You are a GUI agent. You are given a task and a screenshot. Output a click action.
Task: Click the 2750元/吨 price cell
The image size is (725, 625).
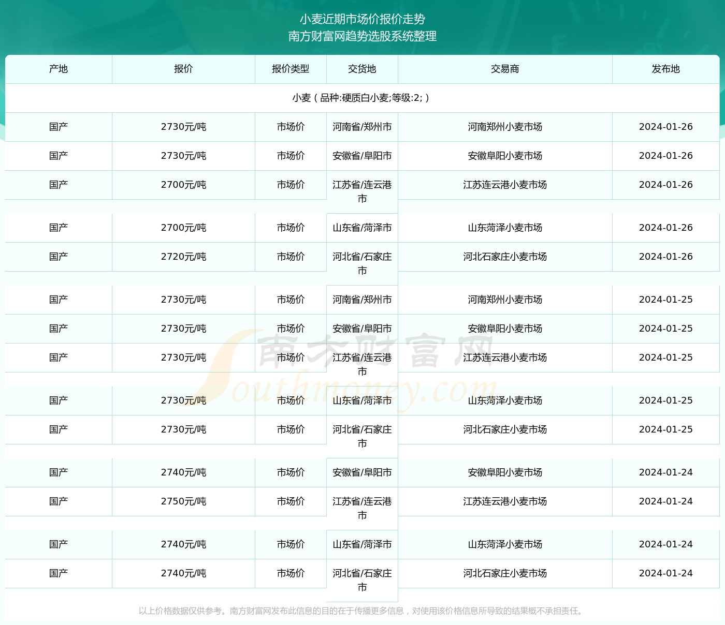click(183, 501)
